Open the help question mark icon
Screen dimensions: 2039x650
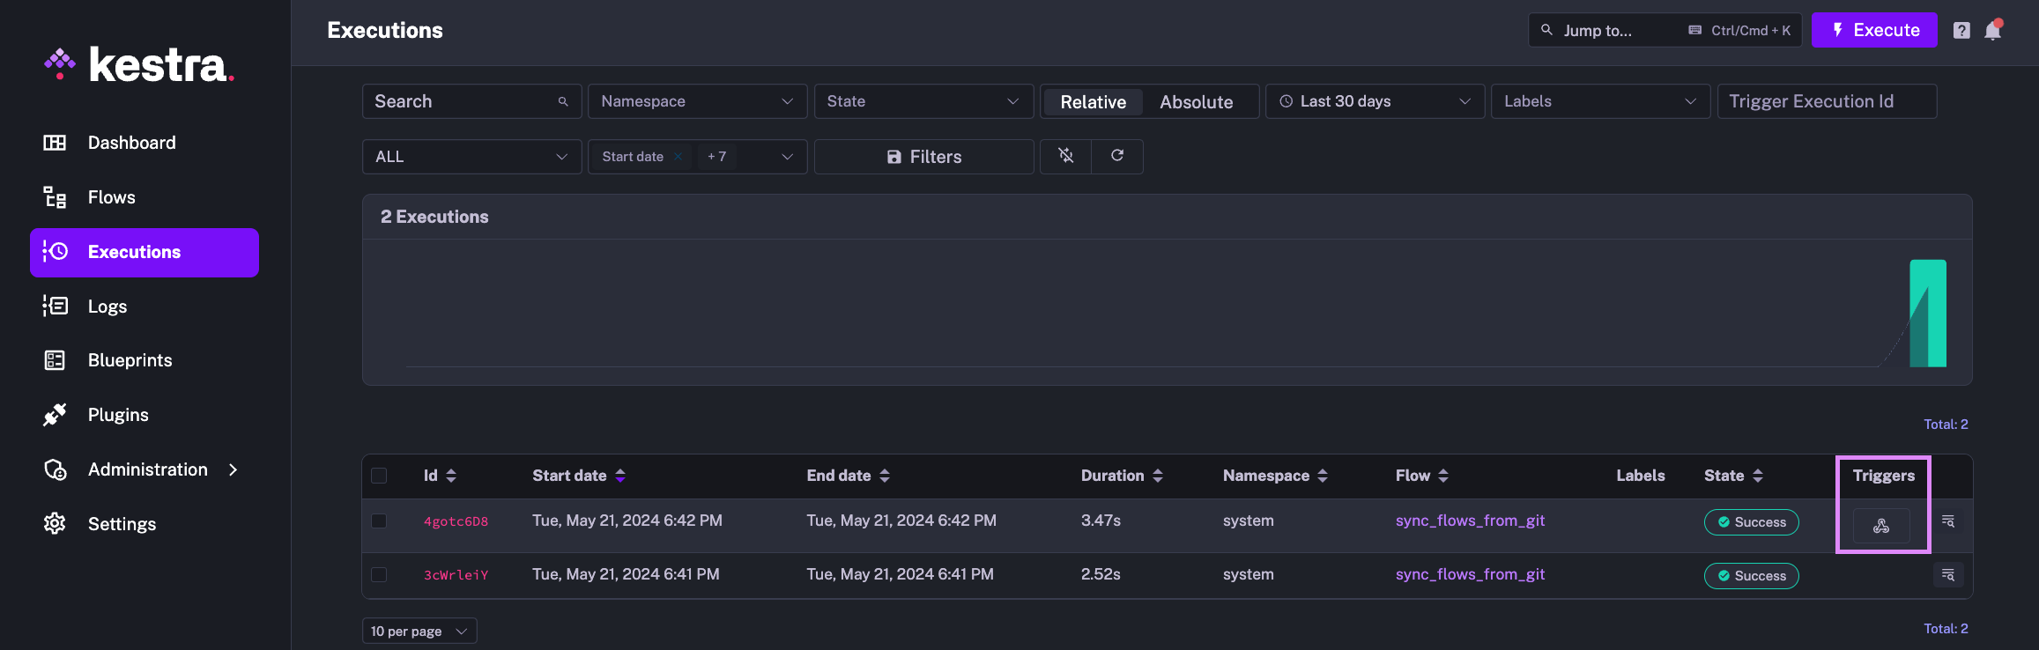(1961, 31)
